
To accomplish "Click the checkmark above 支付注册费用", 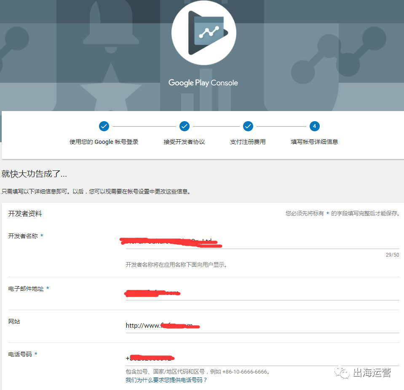I will point(248,126).
